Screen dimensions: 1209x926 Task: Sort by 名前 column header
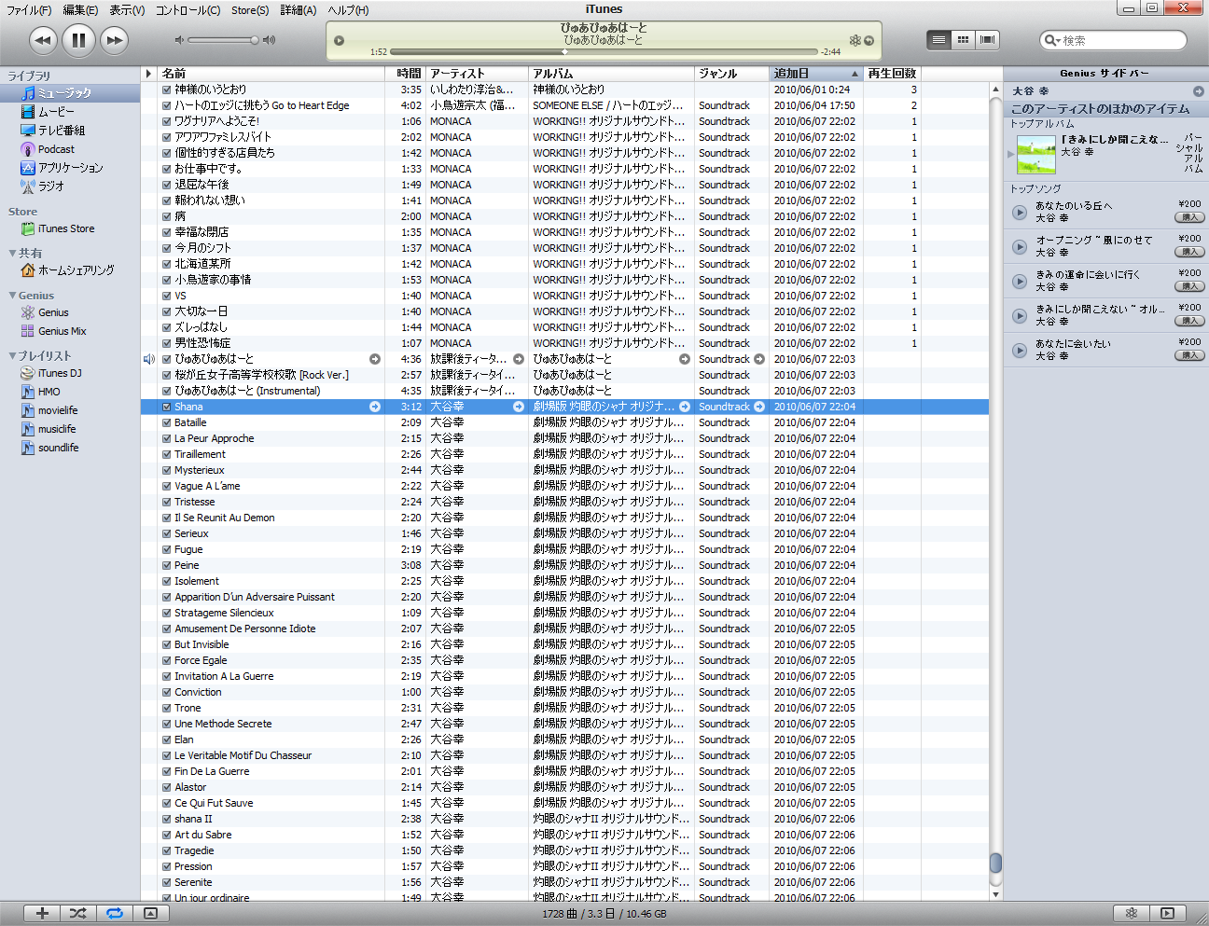coord(271,73)
